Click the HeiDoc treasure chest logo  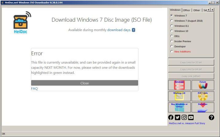(22, 23)
